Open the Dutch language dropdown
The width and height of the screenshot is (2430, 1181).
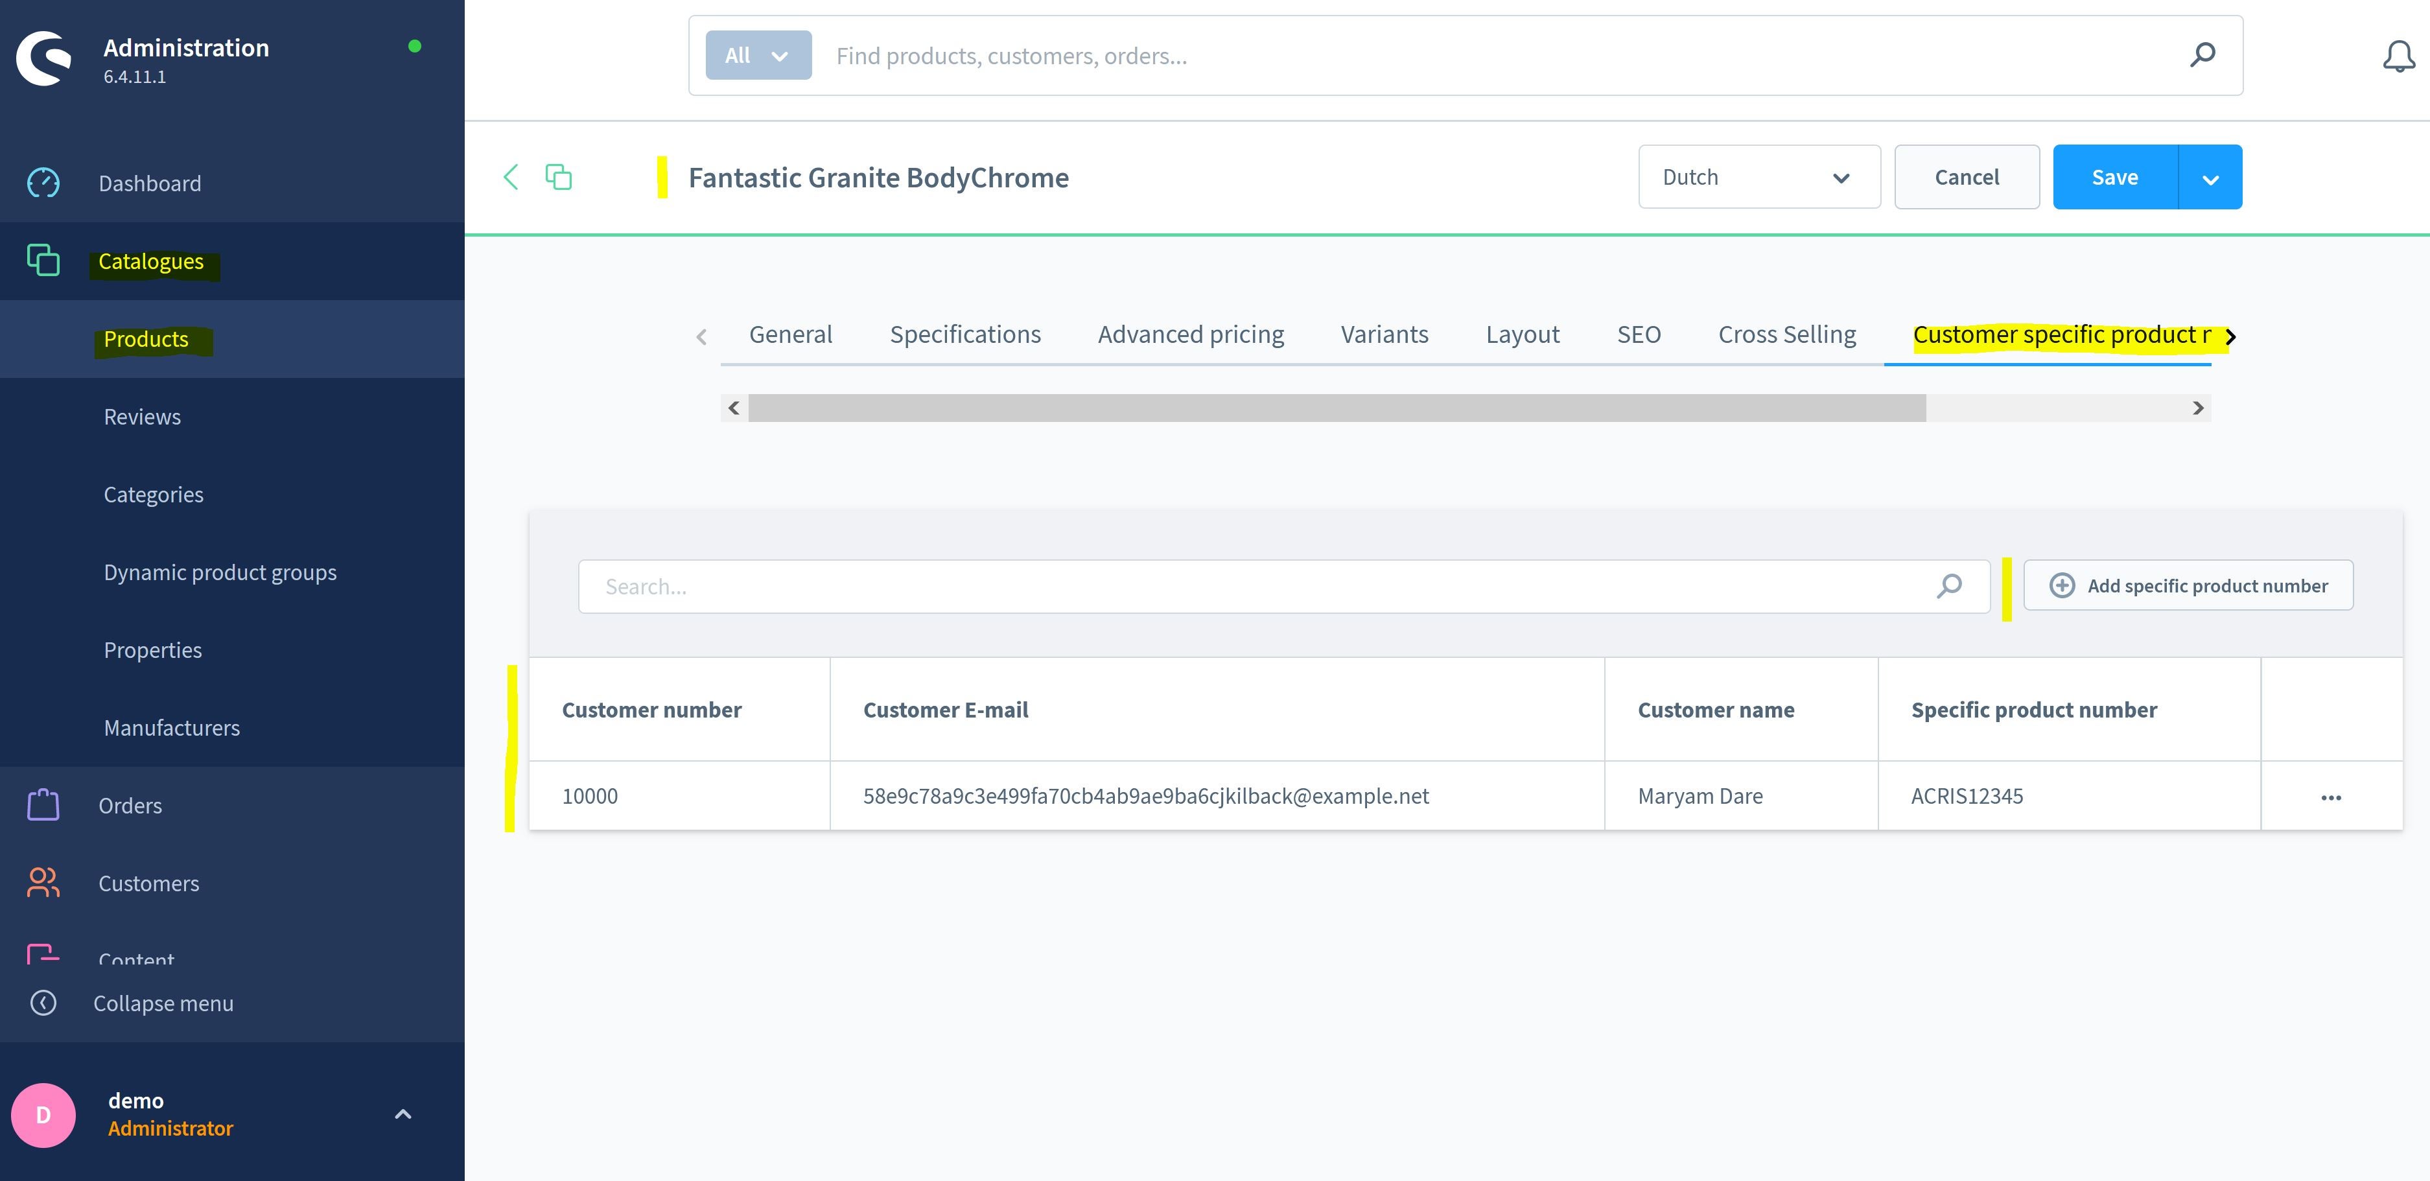coord(1759,176)
